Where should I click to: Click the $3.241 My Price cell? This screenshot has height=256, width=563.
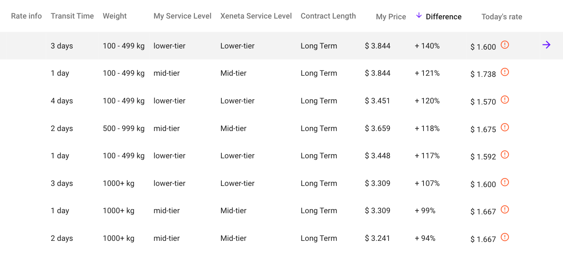378,238
